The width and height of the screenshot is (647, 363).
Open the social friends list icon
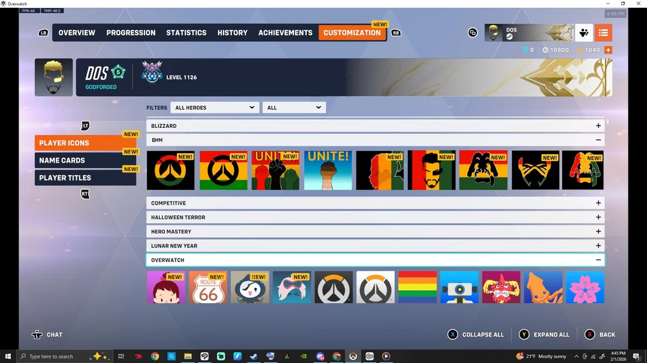coord(584,33)
